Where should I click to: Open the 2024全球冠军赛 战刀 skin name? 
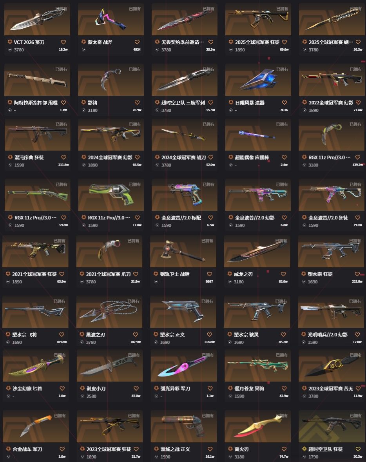[x=183, y=157]
